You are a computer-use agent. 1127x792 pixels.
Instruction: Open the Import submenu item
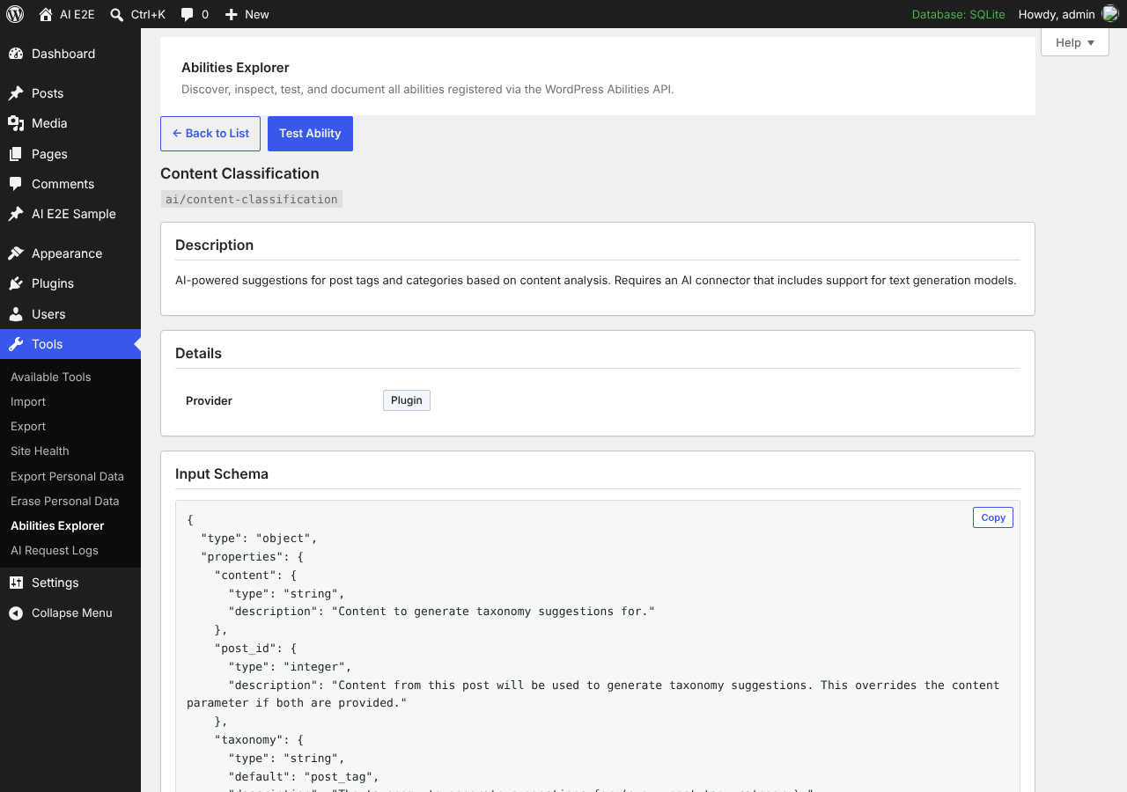[x=28, y=401]
